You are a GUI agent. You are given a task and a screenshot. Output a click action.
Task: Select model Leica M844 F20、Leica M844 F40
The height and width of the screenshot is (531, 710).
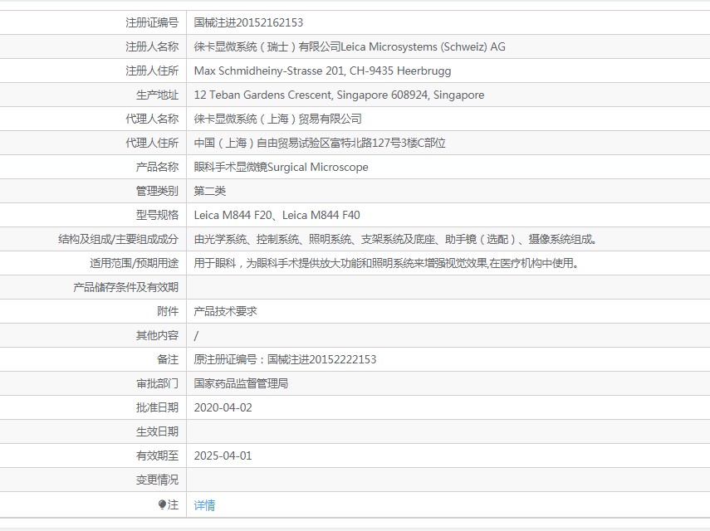pos(277,215)
